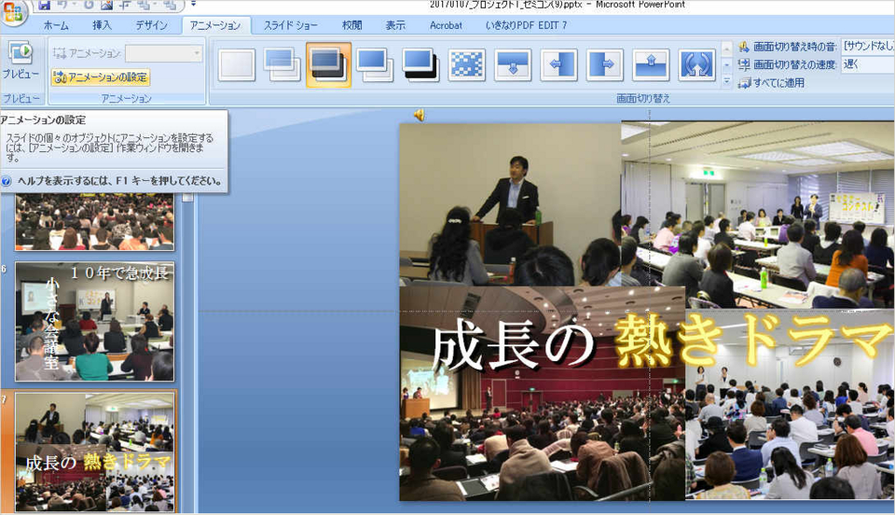This screenshot has width=895, height=515.
Task: Open the Acrobat ribbon tab
Action: (x=446, y=25)
